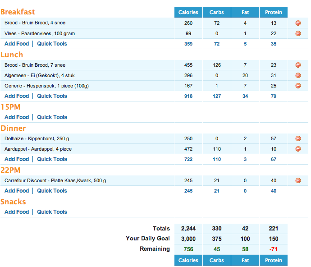Remove Bruin Brood 7 snee from Lunch
This screenshot has height=267, width=311.
tap(298, 65)
